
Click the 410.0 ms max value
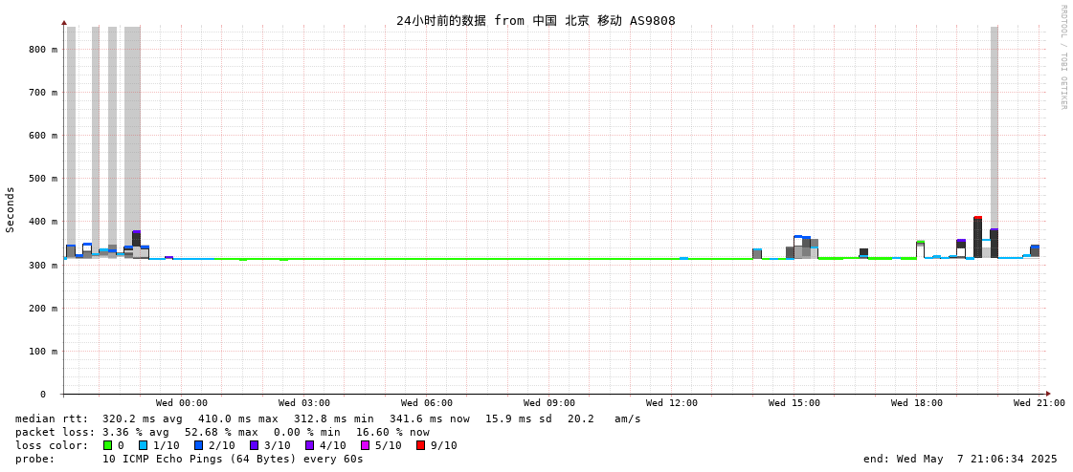[x=238, y=418]
